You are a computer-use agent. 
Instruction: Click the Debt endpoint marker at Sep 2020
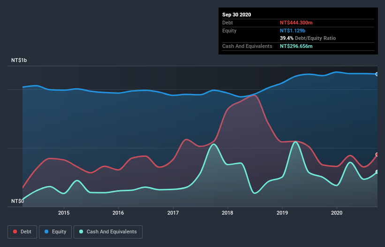pyautogui.click(x=377, y=154)
